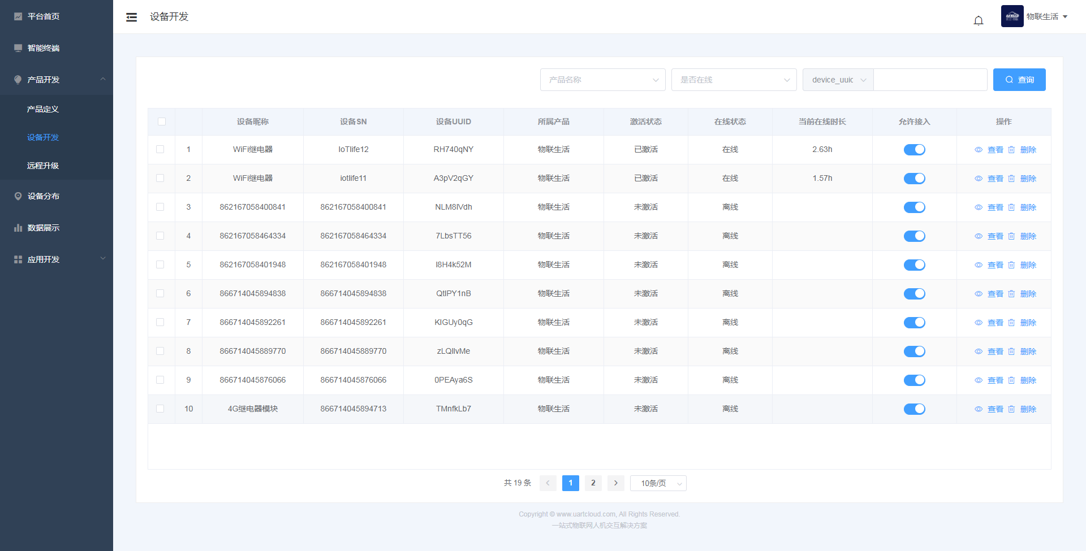Image resolution: width=1086 pixels, height=551 pixels.
Task: Click 智能终端 monitor icon
Action: [18, 48]
